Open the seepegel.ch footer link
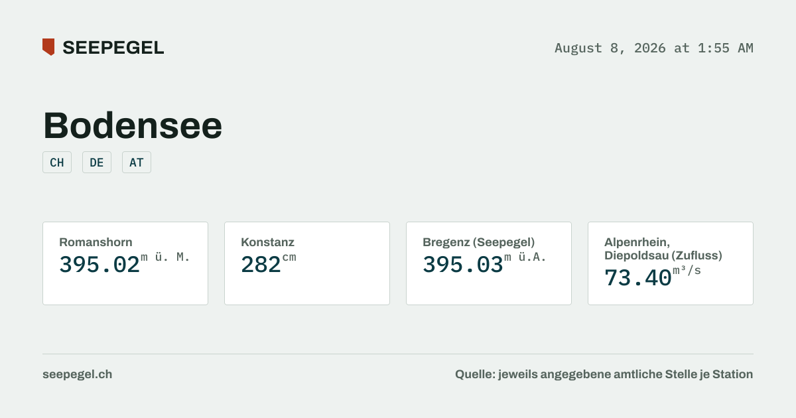The image size is (796, 418). 77,374
